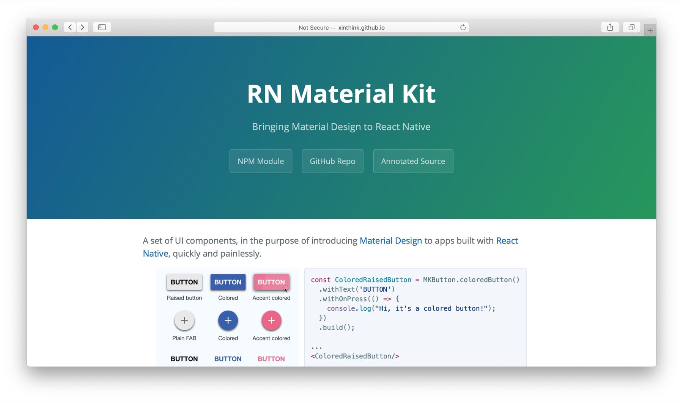Tap the black flat BUTTON text
This screenshot has height=402, width=683.
(184, 359)
